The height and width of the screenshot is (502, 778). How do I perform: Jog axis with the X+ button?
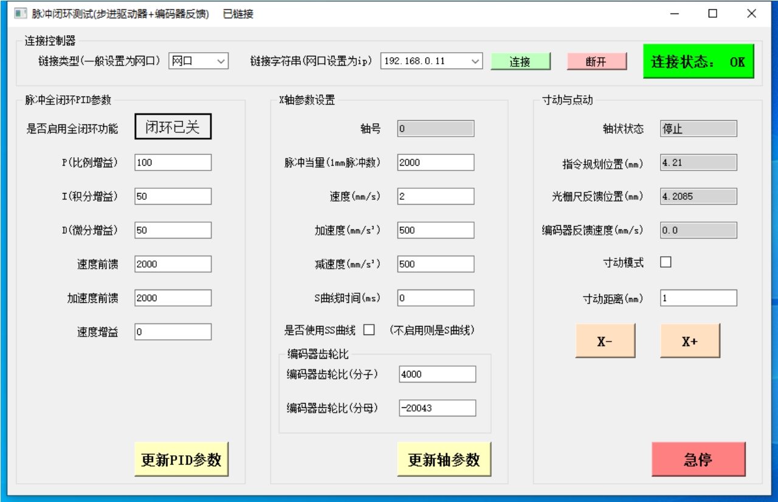point(690,341)
